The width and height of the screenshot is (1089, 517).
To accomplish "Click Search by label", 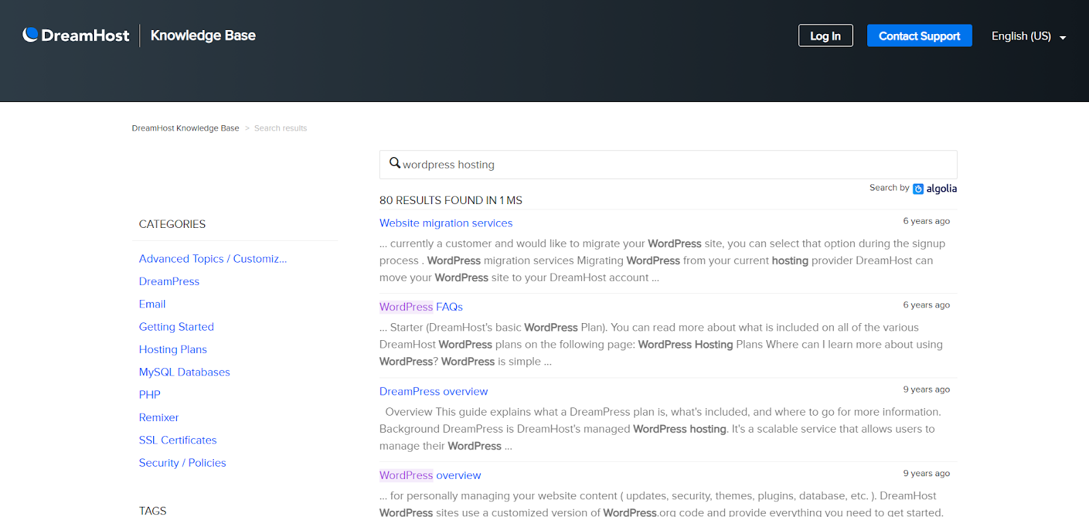I will [889, 188].
